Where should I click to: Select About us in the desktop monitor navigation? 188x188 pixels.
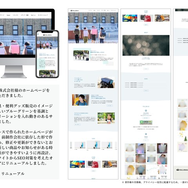click(33, 15)
